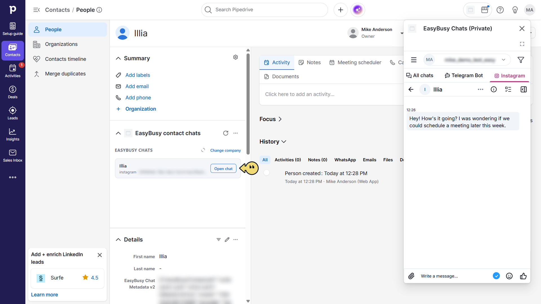
Task: Click Learn more link
Action: tap(45, 295)
